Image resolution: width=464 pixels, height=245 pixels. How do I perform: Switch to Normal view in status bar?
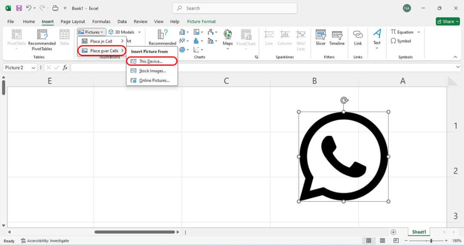[x=369, y=241]
